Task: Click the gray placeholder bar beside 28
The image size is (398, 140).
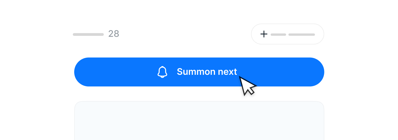Action: [x=88, y=34]
